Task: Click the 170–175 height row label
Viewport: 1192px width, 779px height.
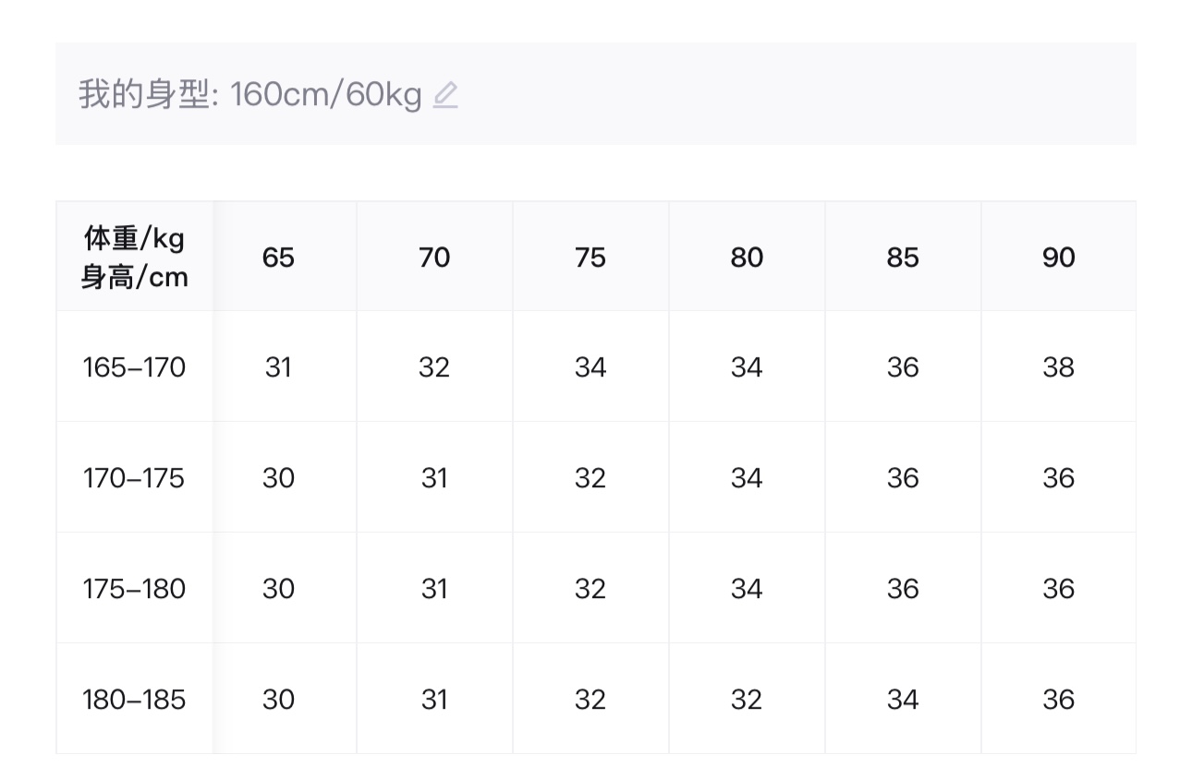Action: pyautogui.click(x=134, y=478)
